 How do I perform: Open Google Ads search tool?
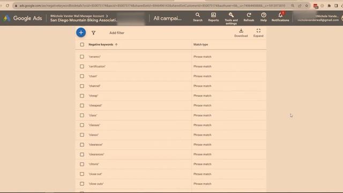[x=198, y=17]
